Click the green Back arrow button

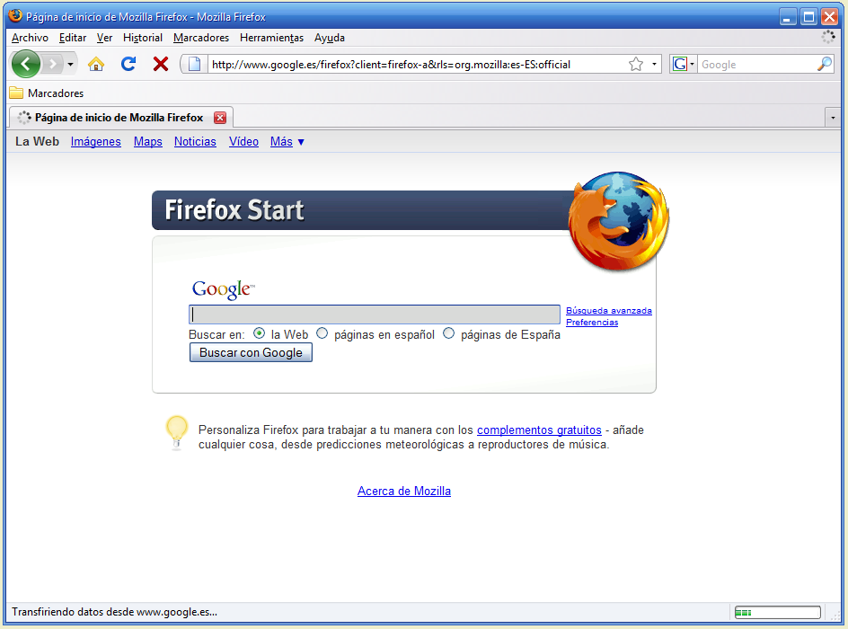[26, 64]
